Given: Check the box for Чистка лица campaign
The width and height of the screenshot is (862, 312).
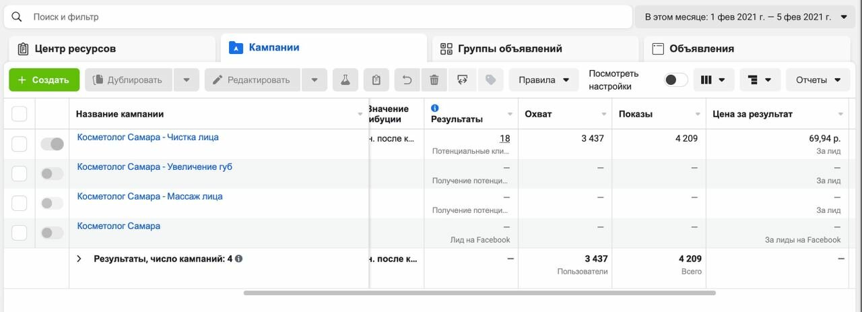Looking at the screenshot, I should coord(20,144).
